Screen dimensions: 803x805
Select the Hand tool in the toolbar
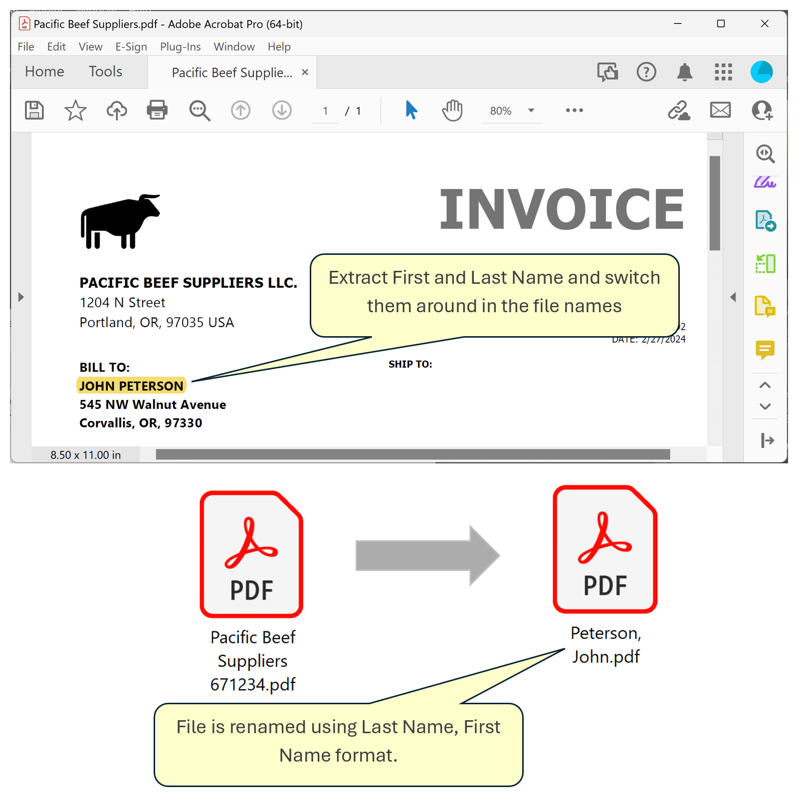click(451, 111)
